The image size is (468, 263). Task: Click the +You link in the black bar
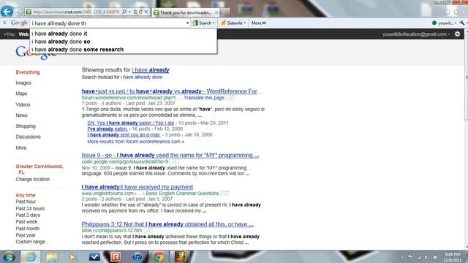[x=9, y=34]
